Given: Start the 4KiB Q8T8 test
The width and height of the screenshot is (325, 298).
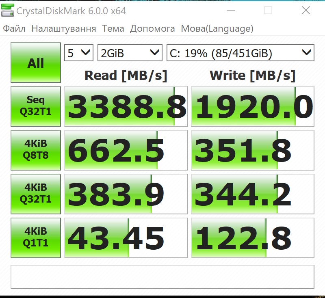Looking at the screenshot, I should click(36, 150).
